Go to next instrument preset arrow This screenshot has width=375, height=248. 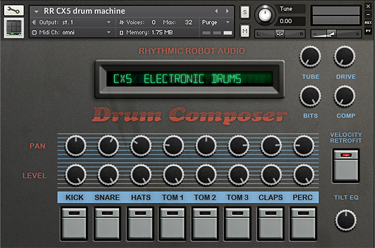click(227, 11)
